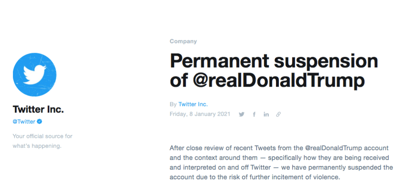Click the date Friday, 8 January 2021
Screen dimensions: 415x189
[200, 114]
